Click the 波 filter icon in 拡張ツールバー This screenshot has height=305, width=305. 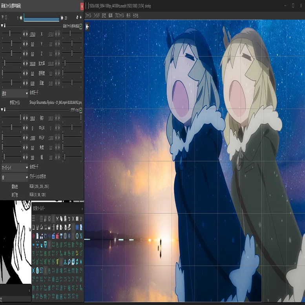61,288
